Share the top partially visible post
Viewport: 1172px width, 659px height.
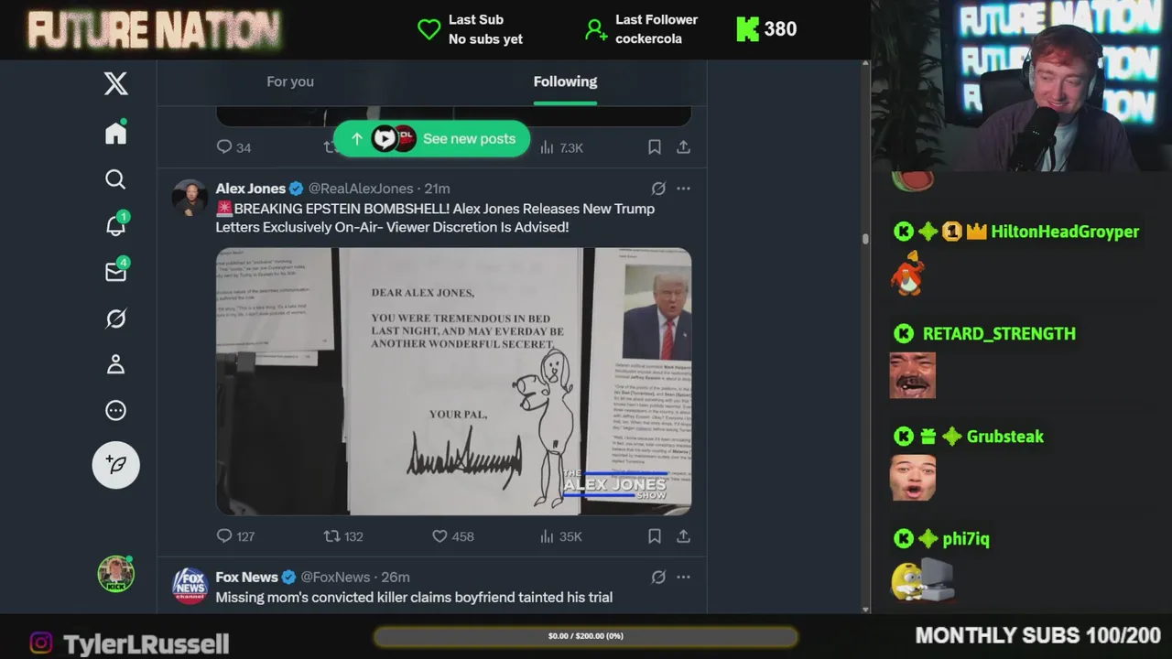(x=683, y=147)
